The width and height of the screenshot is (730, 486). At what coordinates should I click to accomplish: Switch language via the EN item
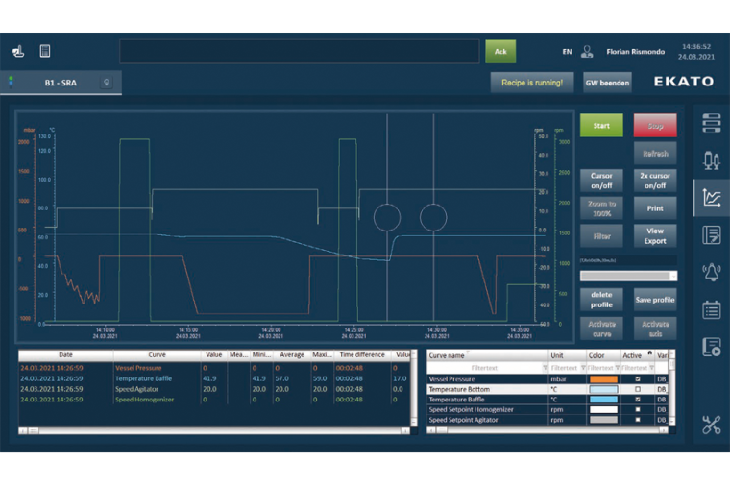click(x=566, y=52)
